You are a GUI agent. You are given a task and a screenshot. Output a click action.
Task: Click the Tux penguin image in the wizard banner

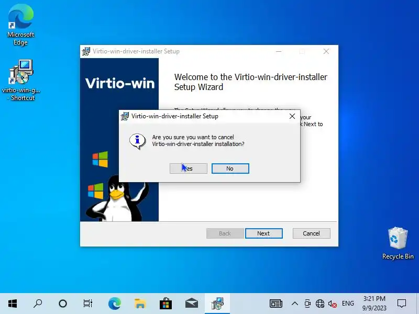(x=117, y=198)
